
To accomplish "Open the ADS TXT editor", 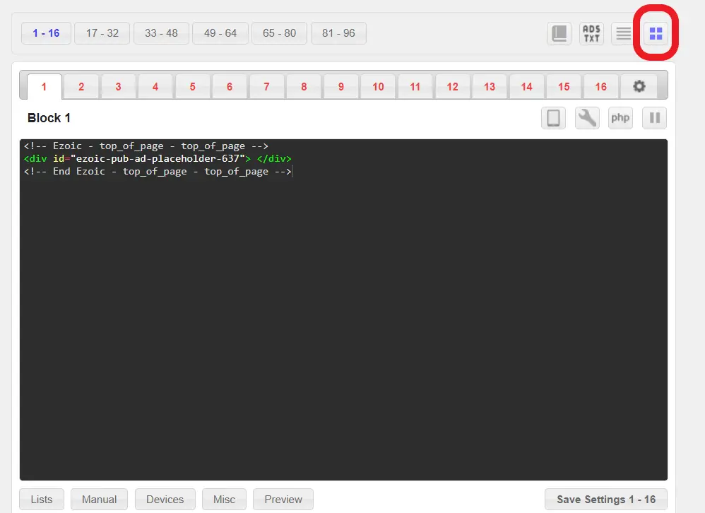I will point(591,33).
